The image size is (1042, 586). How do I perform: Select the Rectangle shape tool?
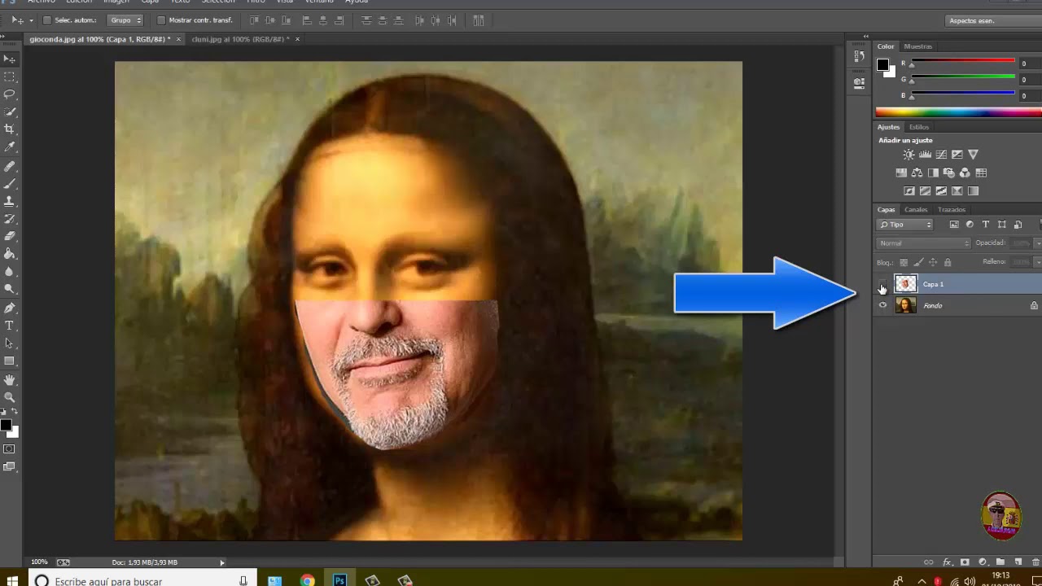10,361
